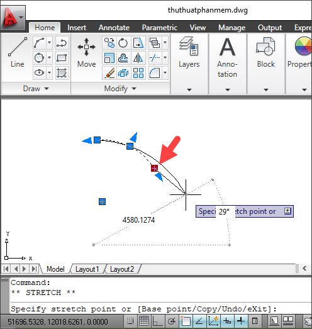312x329 pixels.
Task: Toggle Object Snap Tracking in status bar
Action: [x=199, y=321]
